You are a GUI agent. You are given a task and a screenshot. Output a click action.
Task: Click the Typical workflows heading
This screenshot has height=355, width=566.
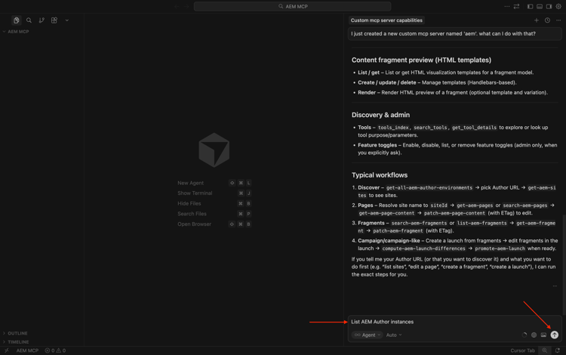click(380, 175)
